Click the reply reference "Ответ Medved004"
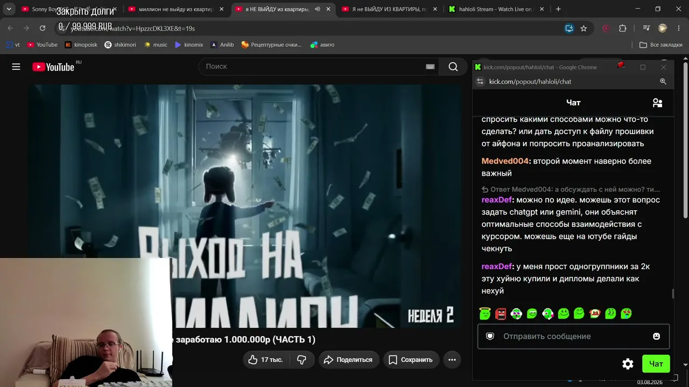This screenshot has height=387, width=689. 571,189
